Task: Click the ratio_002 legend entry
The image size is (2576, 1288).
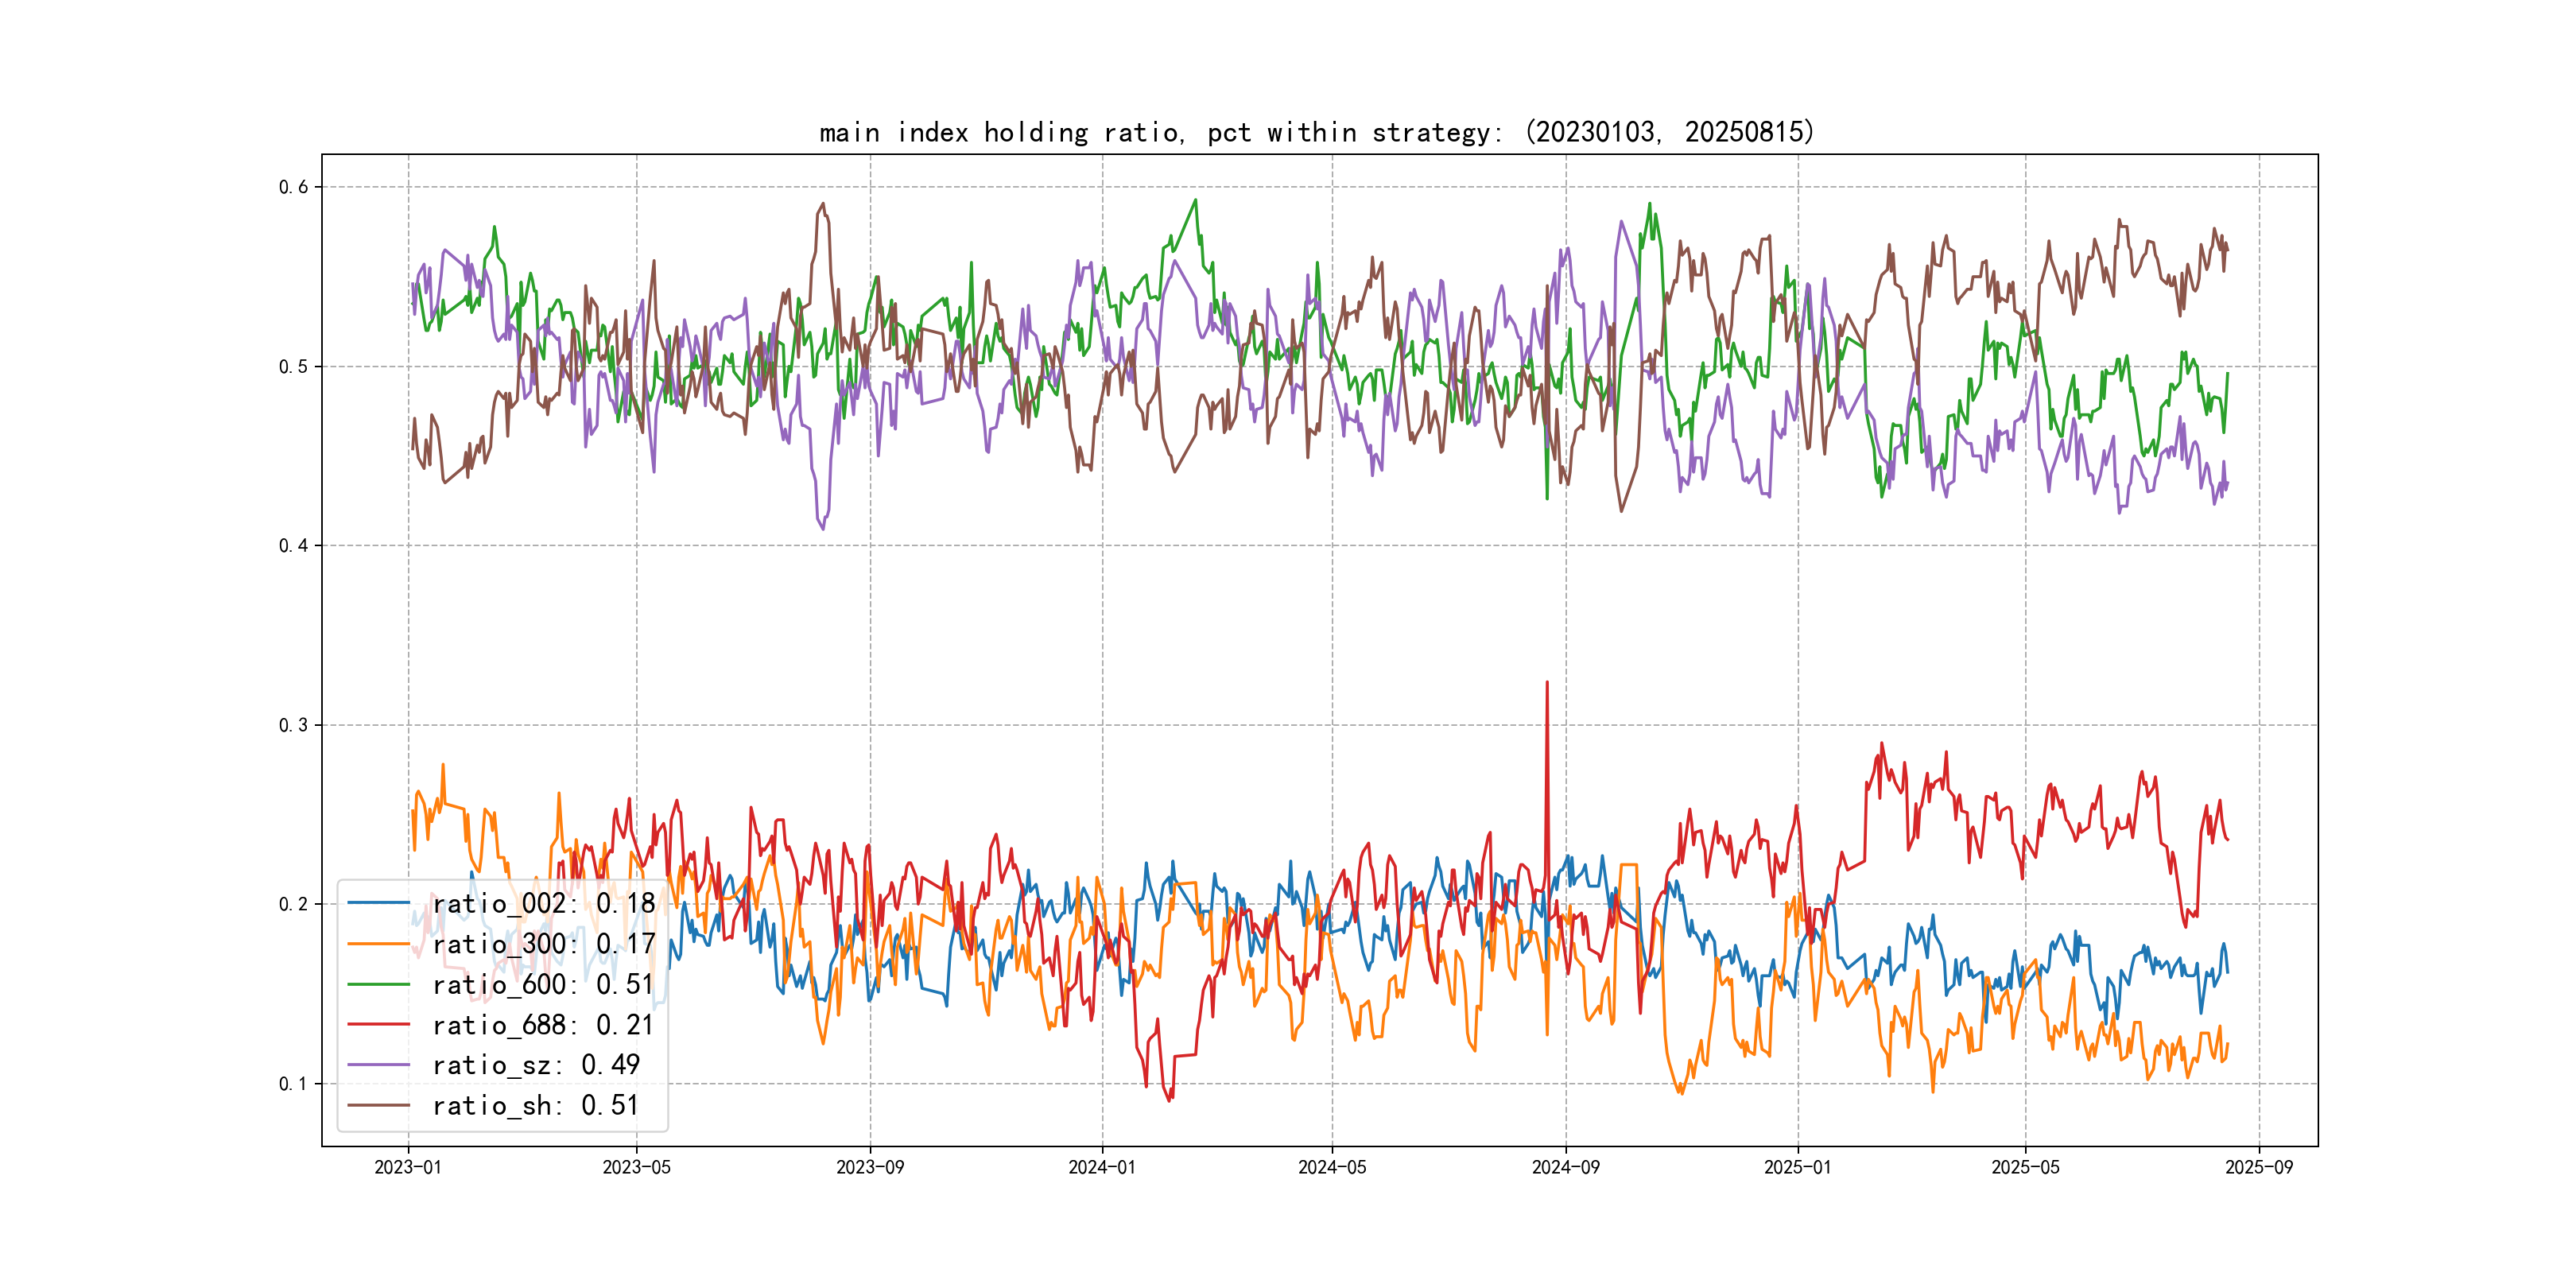Action: pos(543,903)
